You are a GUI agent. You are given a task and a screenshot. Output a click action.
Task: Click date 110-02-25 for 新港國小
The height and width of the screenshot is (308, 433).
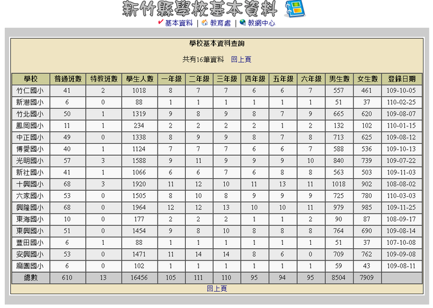click(x=401, y=102)
